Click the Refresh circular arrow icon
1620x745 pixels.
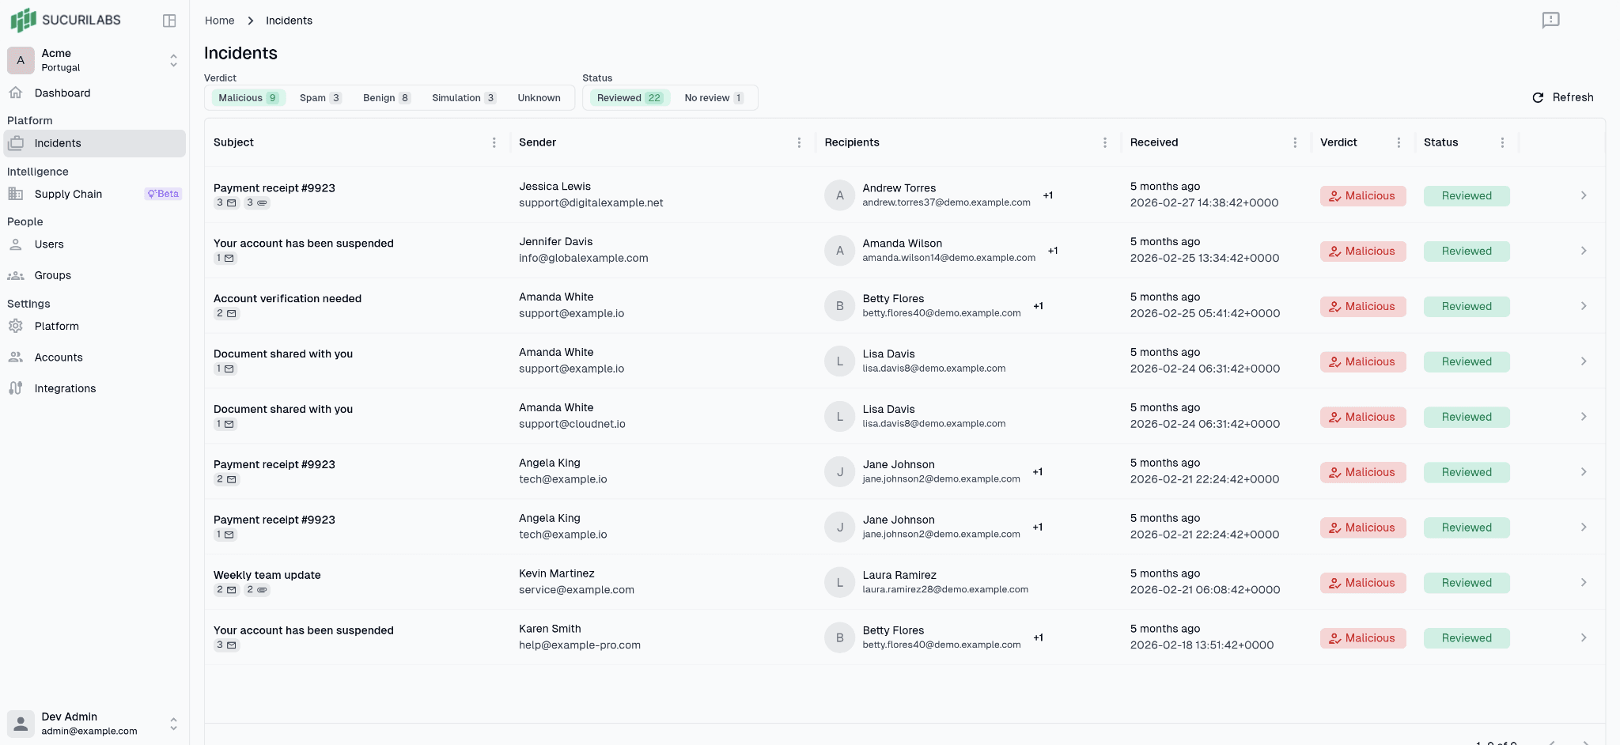click(x=1538, y=97)
